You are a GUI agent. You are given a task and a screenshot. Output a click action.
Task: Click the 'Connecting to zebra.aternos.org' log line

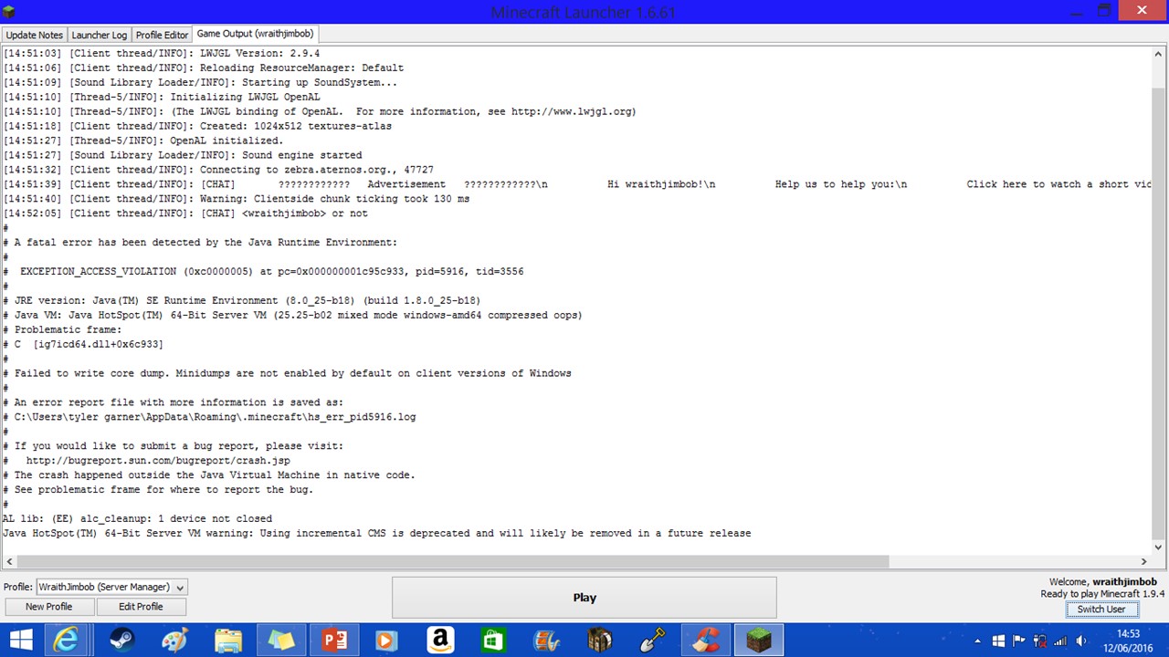[x=218, y=170]
